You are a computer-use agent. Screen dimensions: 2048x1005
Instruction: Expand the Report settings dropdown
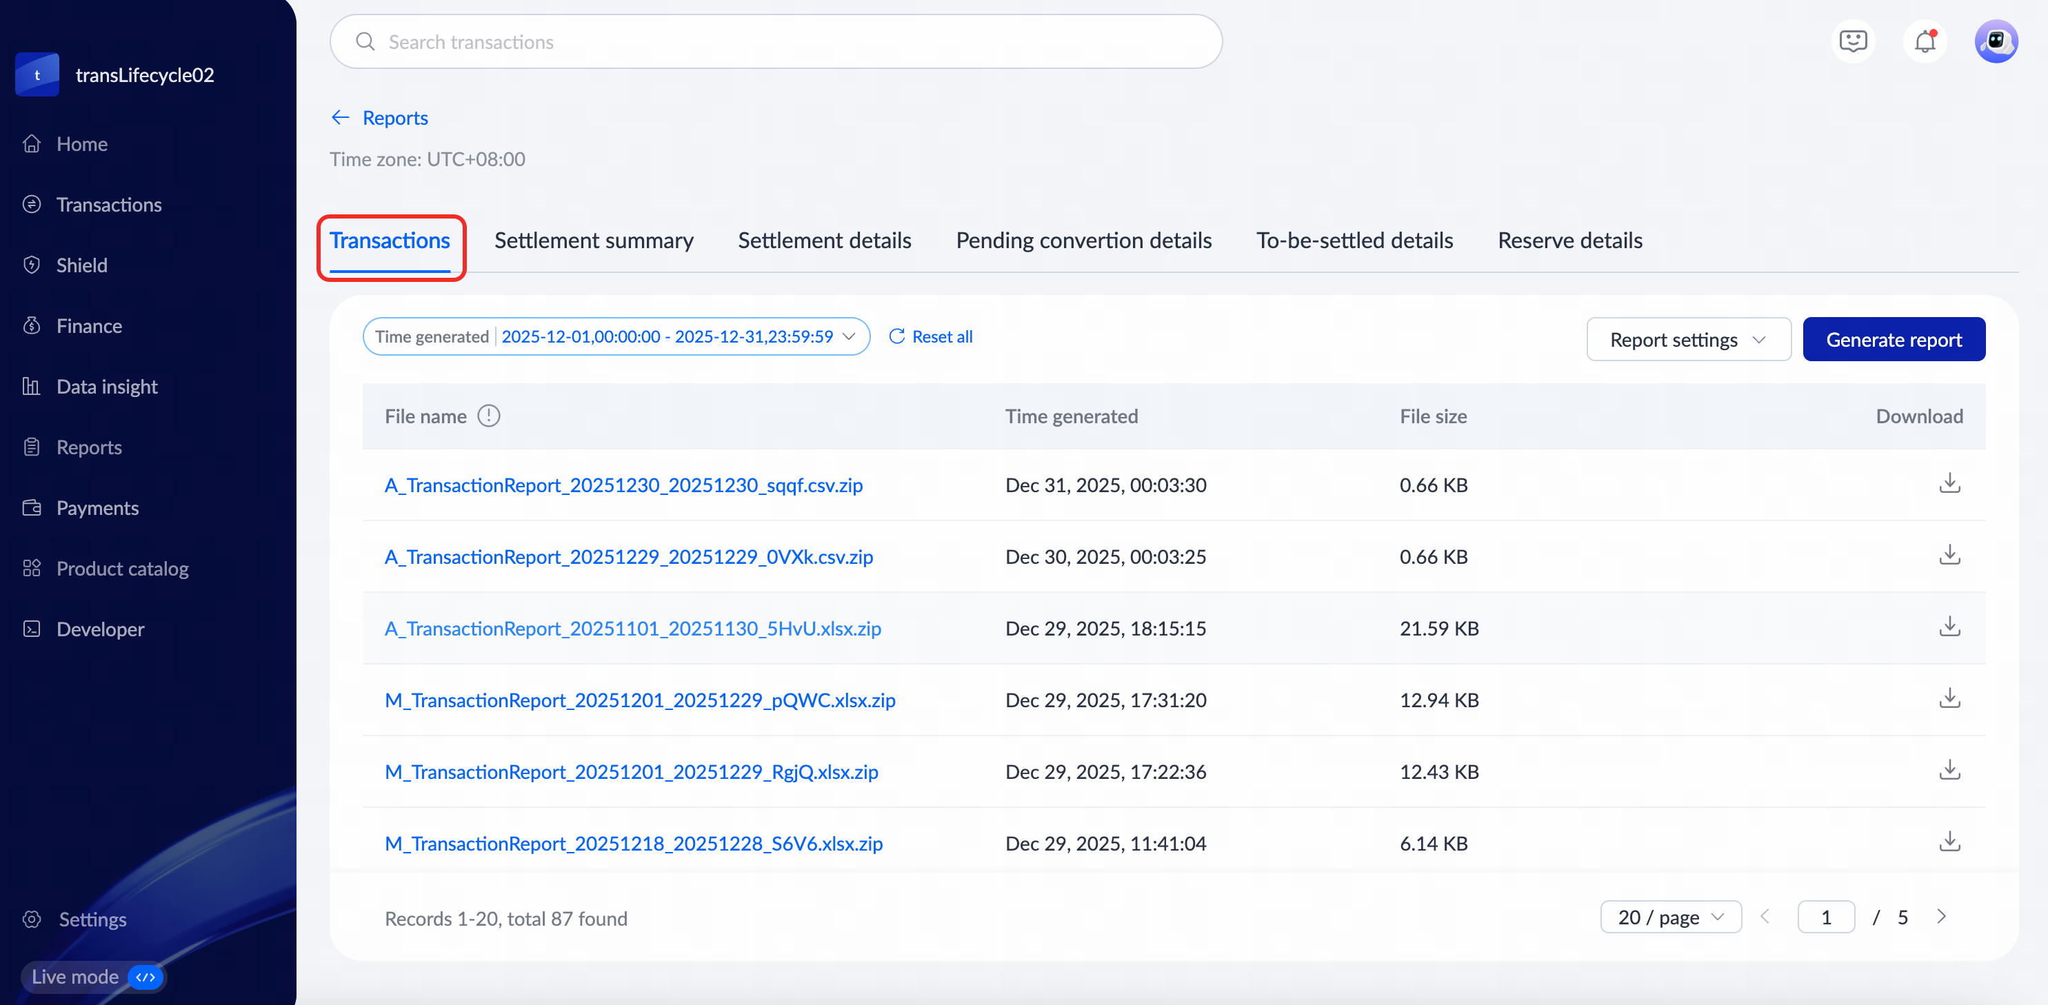coord(1688,339)
